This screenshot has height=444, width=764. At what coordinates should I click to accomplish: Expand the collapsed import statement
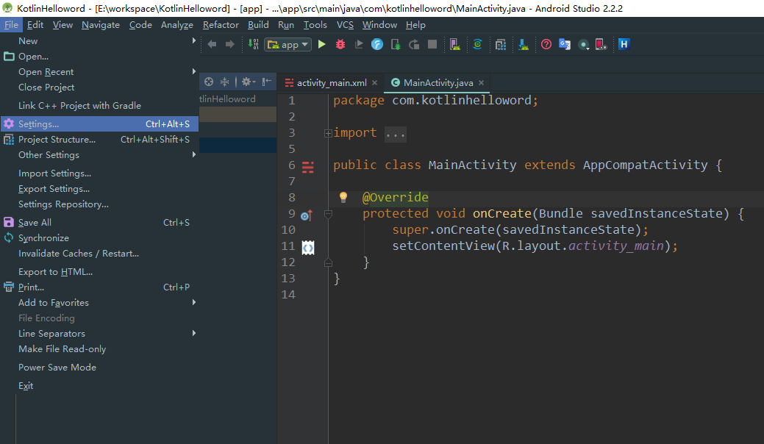[327, 133]
